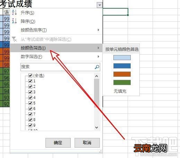
Task: Click the list scrollbar up arrow
Action: (x=97, y=76)
